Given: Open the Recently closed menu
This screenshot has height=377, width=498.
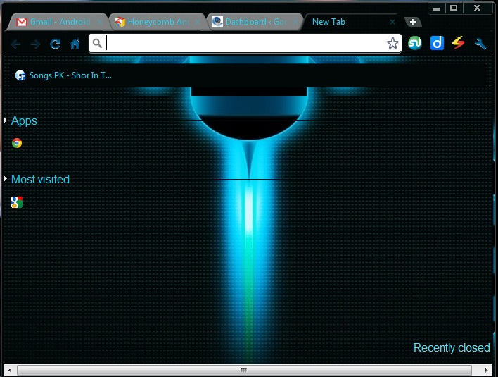Looking at the screenshot, I should (452, 347).
